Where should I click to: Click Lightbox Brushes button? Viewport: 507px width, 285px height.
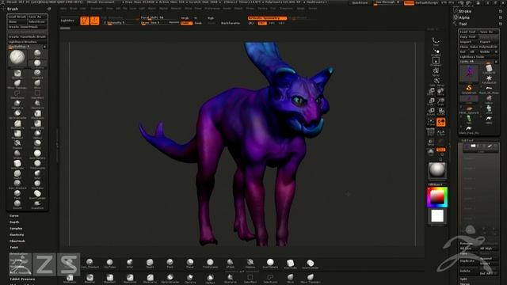click(x=27, y=42)
